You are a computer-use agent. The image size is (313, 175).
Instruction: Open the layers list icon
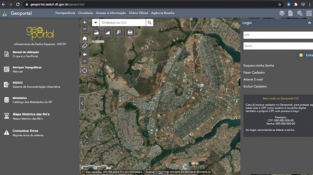pos(282,13)
